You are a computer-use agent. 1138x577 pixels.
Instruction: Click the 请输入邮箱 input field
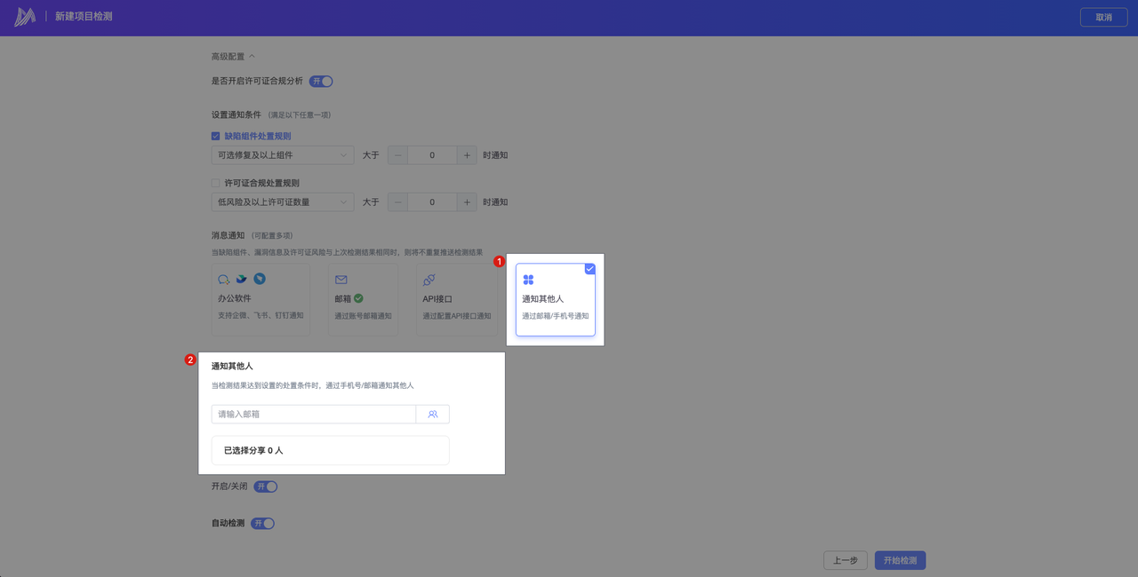click(313, 415)
